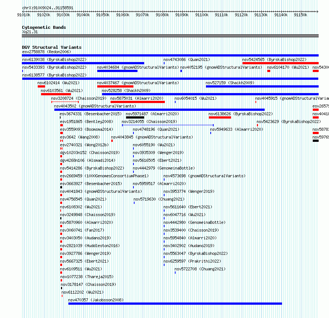Click esv3663927 (Besenbacher2015) label
The width and height of the screenshot is (329, 318).
click(x=91, y=184)
